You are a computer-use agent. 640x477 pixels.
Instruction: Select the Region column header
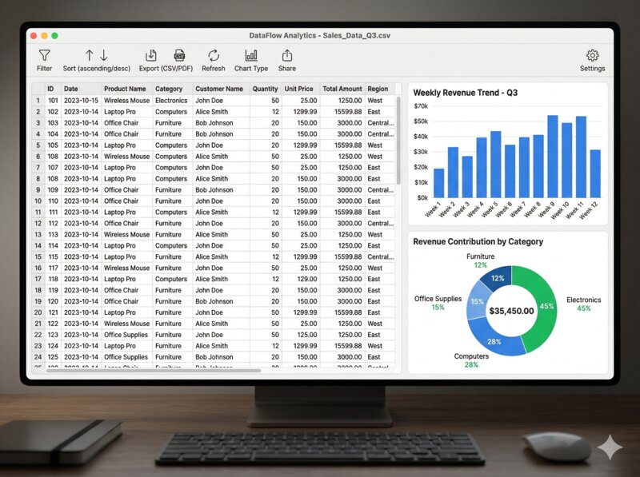click(378, 89)
